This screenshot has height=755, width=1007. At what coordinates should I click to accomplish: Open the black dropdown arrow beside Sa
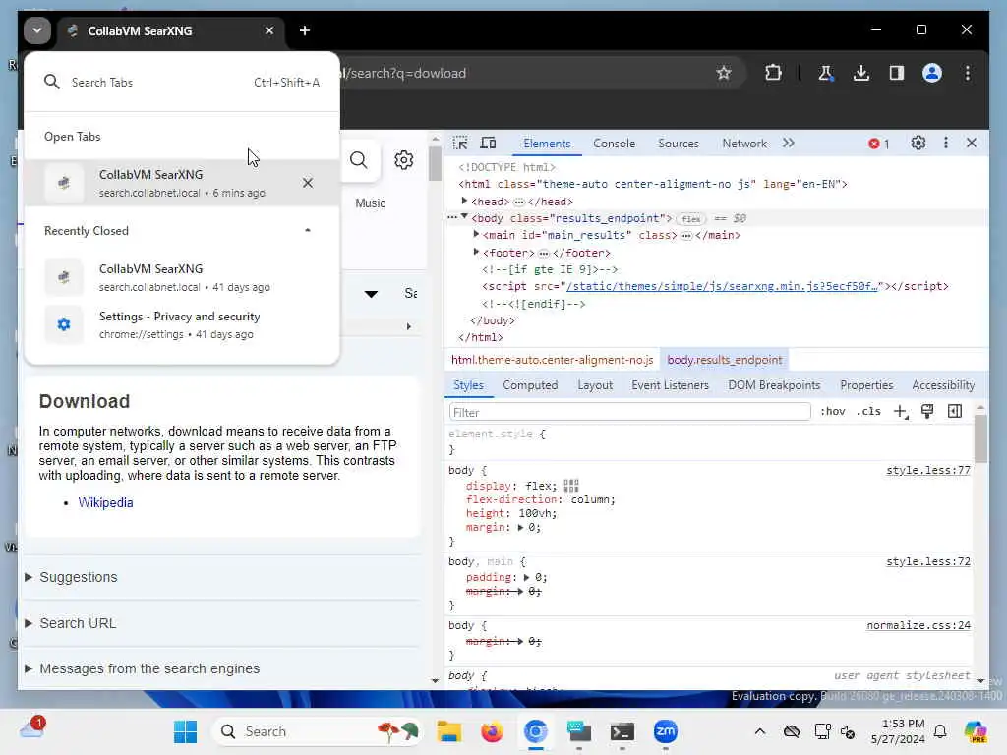(x=371, y=294)
